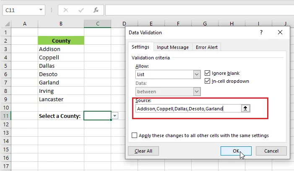Click the formula bar cancel X icon
Image resolution: width=294 pixels, height=171 pixels.
pyautogui.click(x=66, y=10)
